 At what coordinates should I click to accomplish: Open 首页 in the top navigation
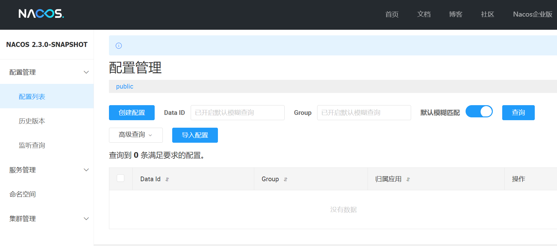click(x=392, y=14)
